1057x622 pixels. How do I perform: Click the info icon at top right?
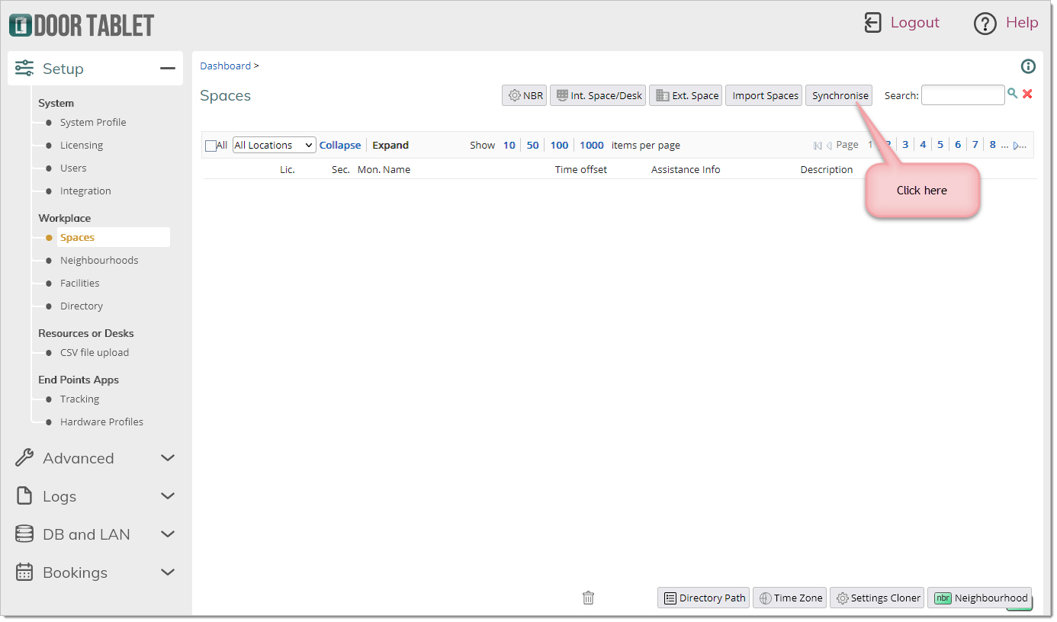point(1028,66)
